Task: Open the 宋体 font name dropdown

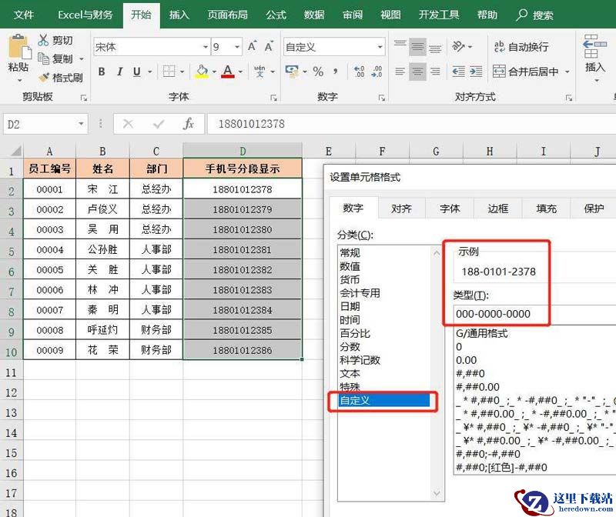Action: pyautogui.click(x=206, y=47)
